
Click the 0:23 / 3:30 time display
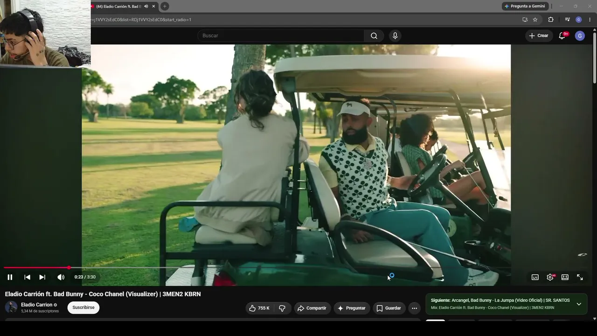85,277
